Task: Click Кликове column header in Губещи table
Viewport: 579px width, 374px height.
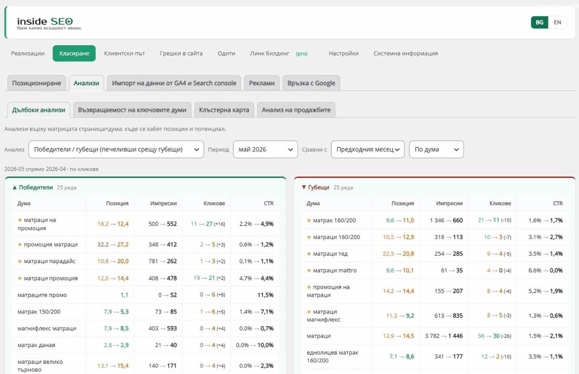Action: [x=500, y=203]
